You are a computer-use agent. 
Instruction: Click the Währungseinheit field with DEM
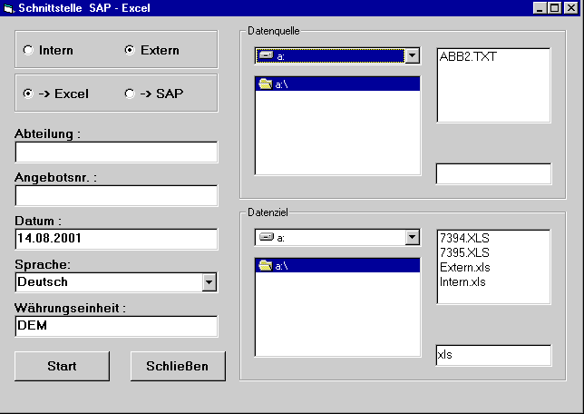116,326
